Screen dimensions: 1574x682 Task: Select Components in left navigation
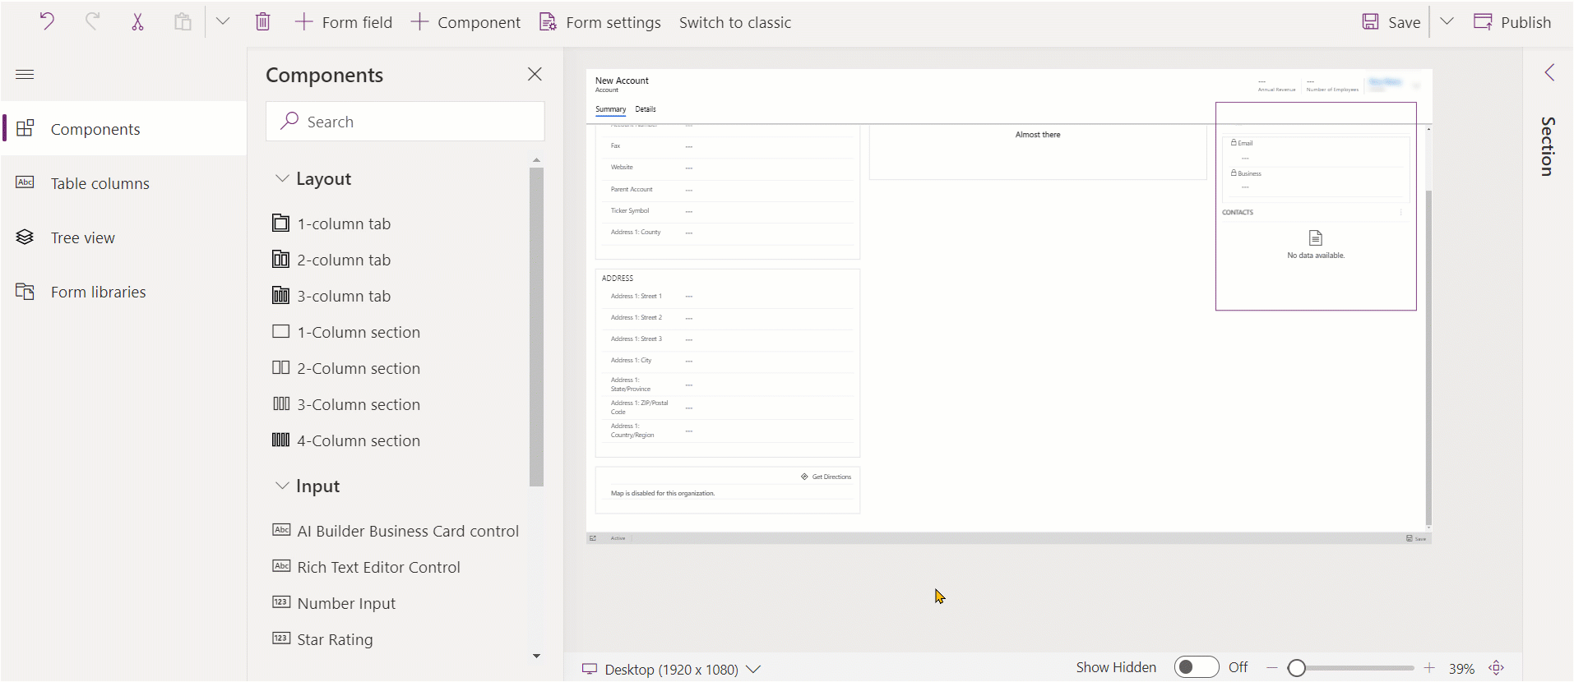pos(124,129)
